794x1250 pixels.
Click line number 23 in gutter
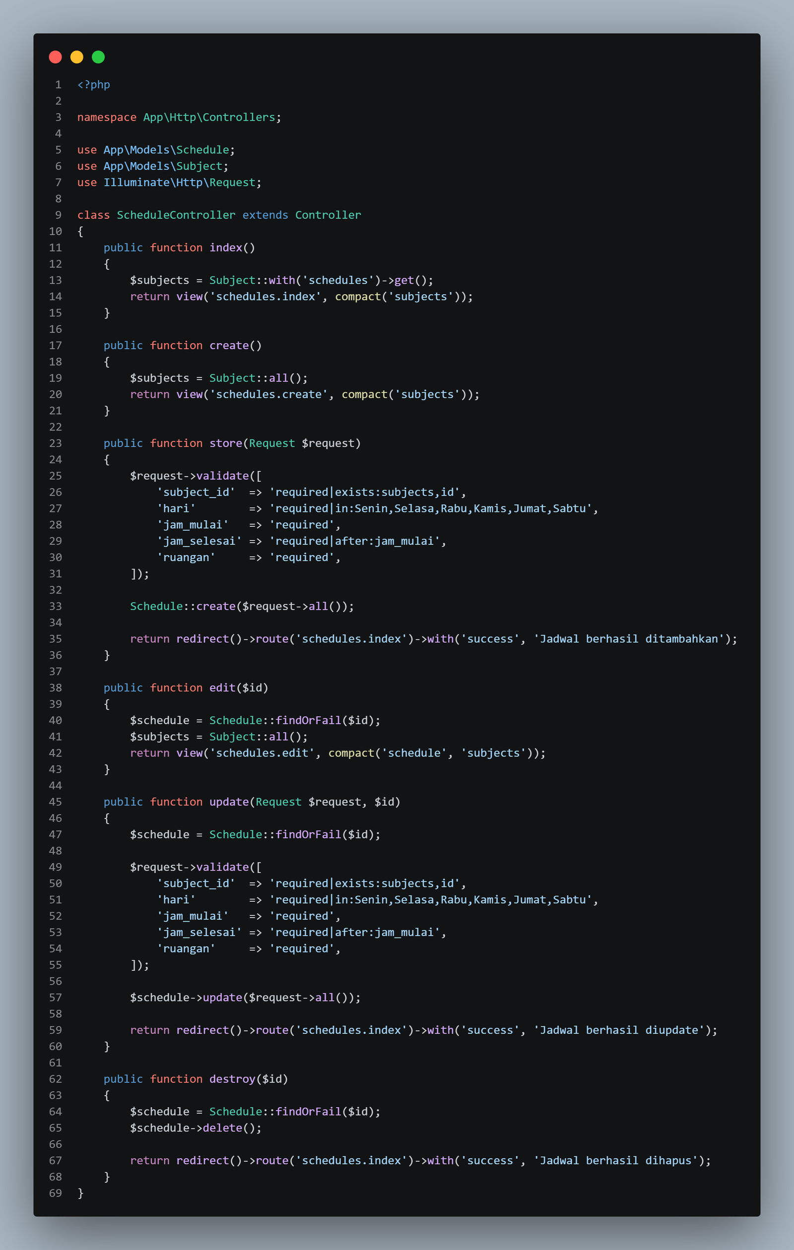pyautogui.click(x=56, y=443)
